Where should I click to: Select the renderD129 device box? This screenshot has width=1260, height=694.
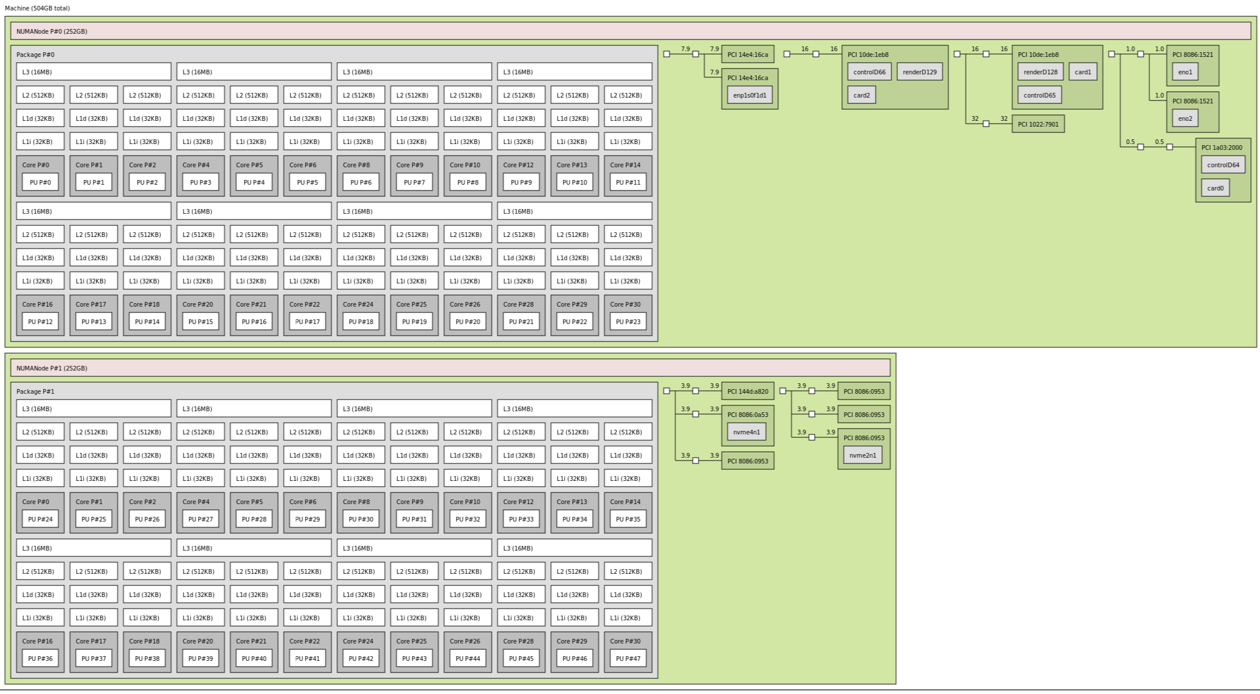(x=920, y=72)
